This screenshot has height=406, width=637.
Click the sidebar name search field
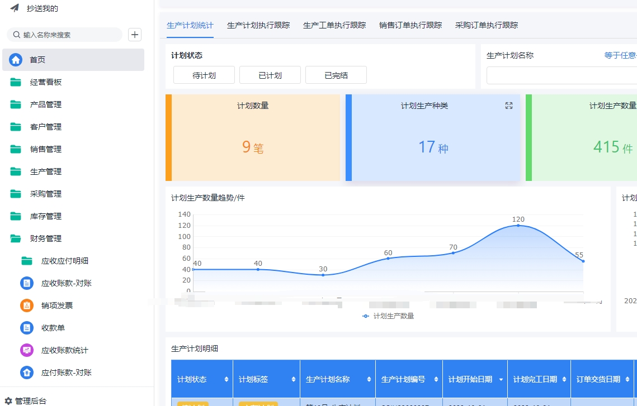64,35
